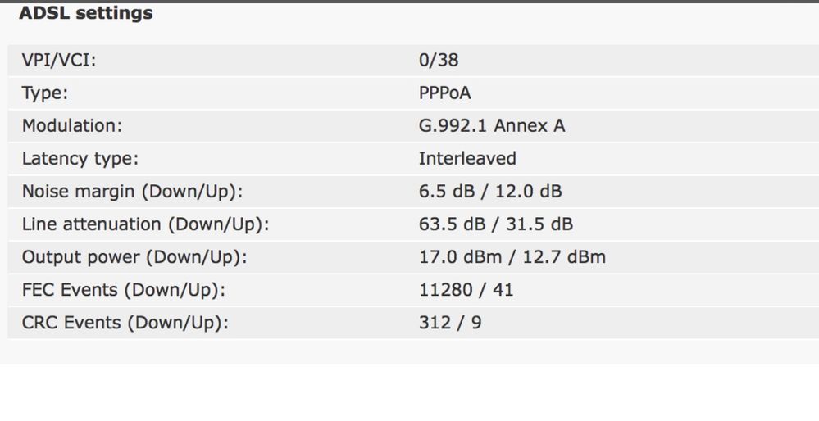Click the G.992.1 Annex A value
Screen dimensions: 819x421
point(492,125)
